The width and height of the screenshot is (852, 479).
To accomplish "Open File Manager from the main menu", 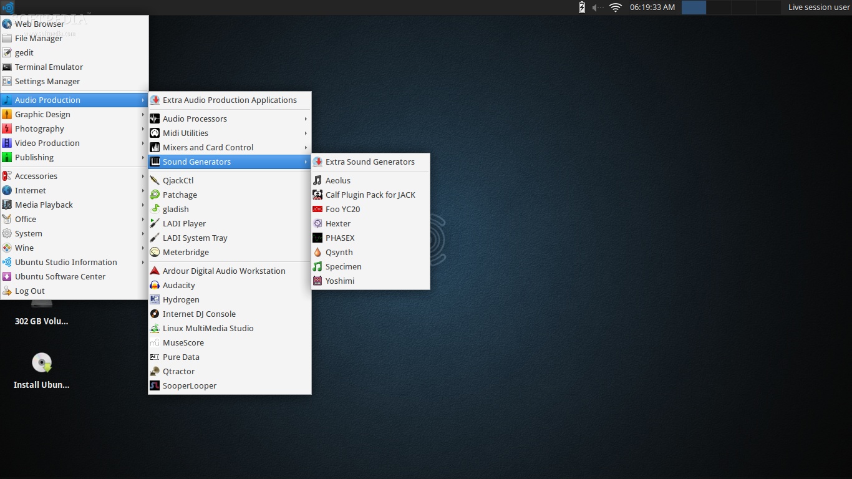I will pos(74,38).
